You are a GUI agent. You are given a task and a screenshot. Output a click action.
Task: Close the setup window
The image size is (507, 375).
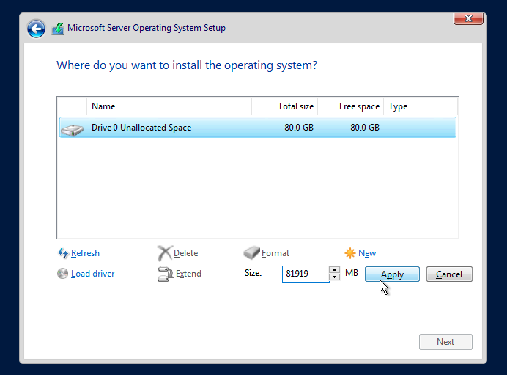point(468,18)
